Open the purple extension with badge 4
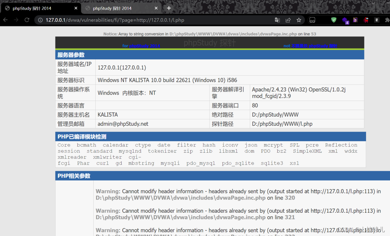 (x=345, y=20)
